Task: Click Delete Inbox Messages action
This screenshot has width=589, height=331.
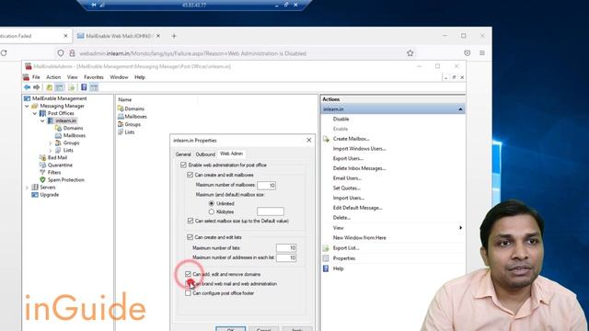Action: 360,168
